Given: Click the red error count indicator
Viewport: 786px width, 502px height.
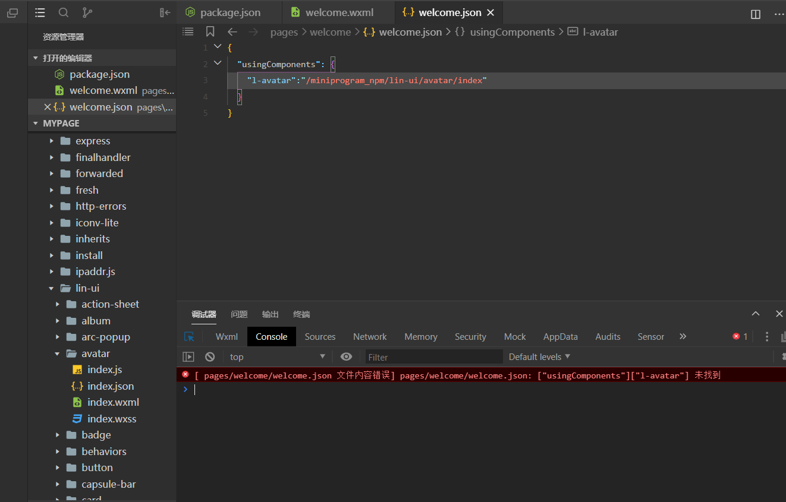Looking at the screenshot, I should 740,336.
